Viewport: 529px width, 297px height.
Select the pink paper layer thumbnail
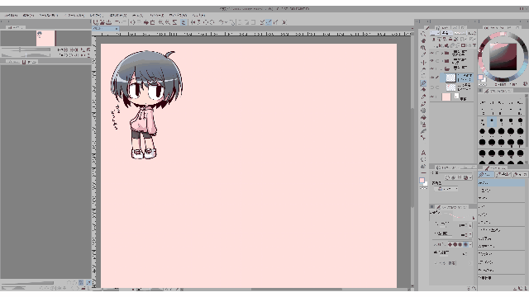[x=446, y=97]
